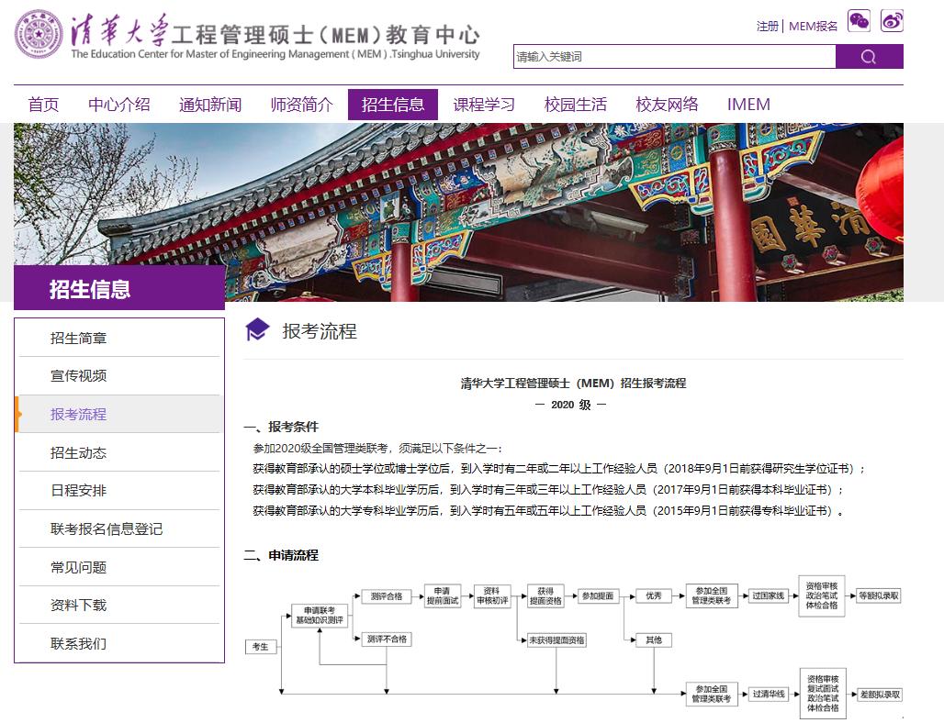944x723 pixels.
Task: Select 中心介绍 in the navigation bar
Action: (120, 104)
